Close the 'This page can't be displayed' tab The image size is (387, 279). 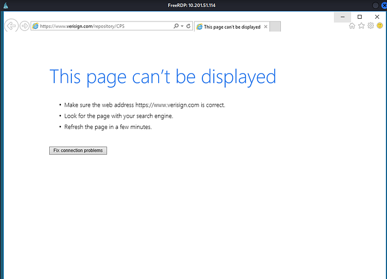point(265,27)
